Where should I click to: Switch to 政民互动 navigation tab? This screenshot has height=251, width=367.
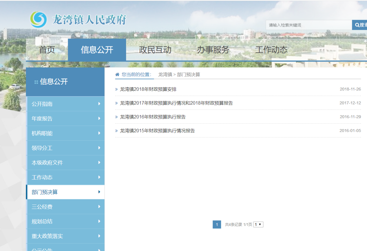point(155,50)
